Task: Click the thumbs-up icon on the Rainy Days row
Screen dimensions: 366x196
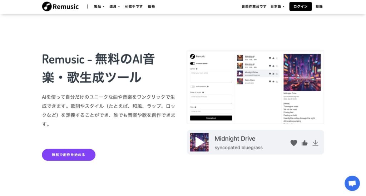Action: (273, 82)
